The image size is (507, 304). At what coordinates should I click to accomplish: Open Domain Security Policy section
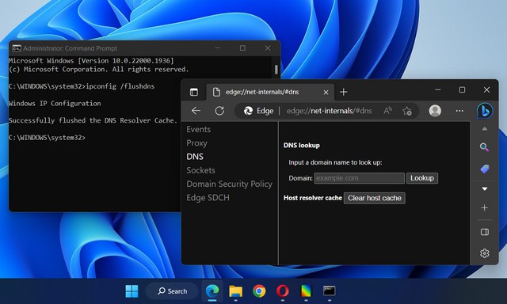click(229, 184)
